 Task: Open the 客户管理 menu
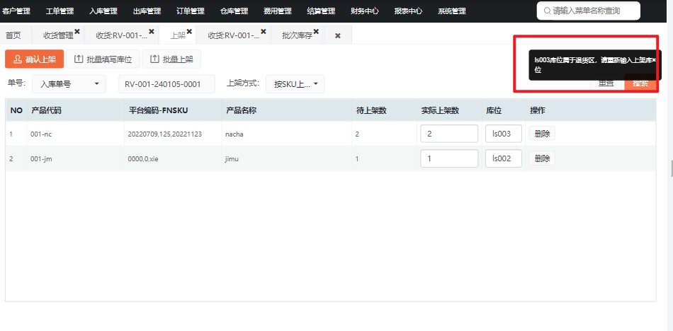click(16, 11)
